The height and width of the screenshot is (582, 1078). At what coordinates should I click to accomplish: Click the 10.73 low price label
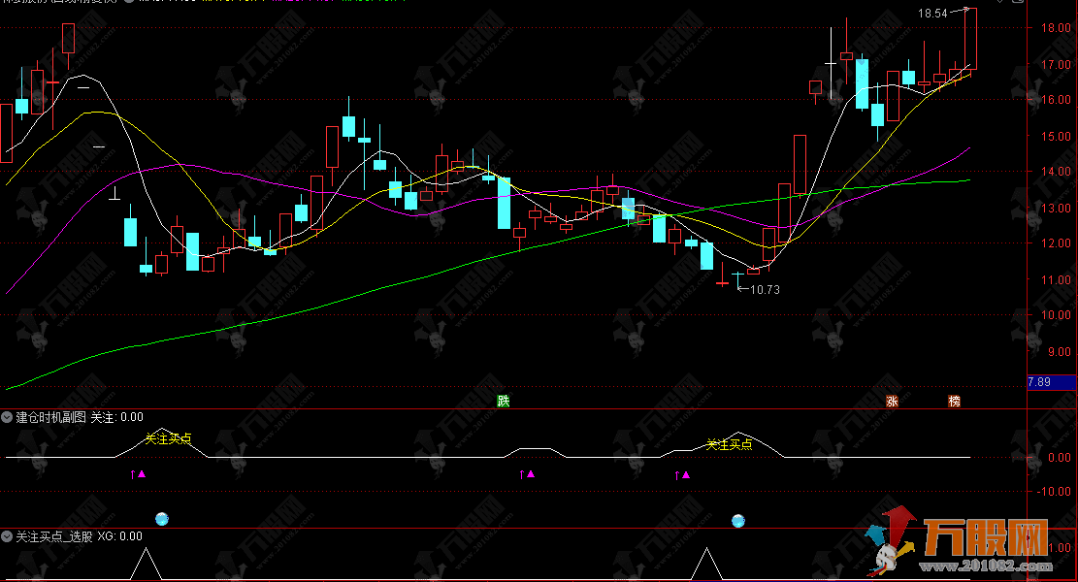click(765, 290)
